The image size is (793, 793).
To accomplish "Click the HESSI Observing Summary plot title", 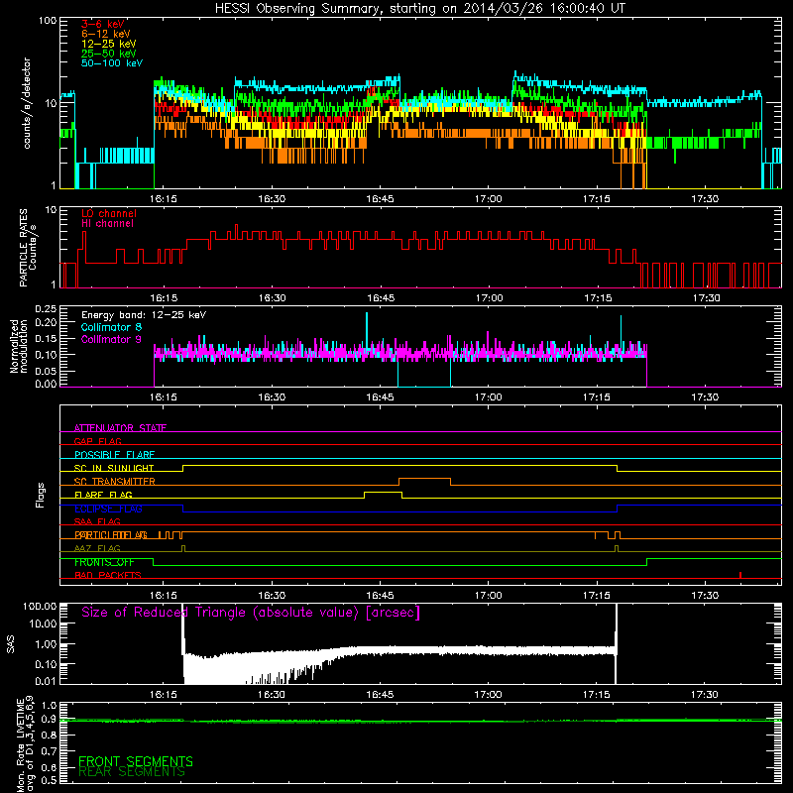I will click(419, 9).
